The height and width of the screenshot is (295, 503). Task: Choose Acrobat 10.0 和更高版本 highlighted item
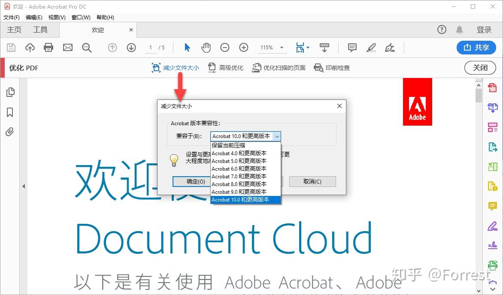coord(246,199)
